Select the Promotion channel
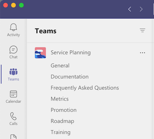154x139 pixels. coord(63,110)
